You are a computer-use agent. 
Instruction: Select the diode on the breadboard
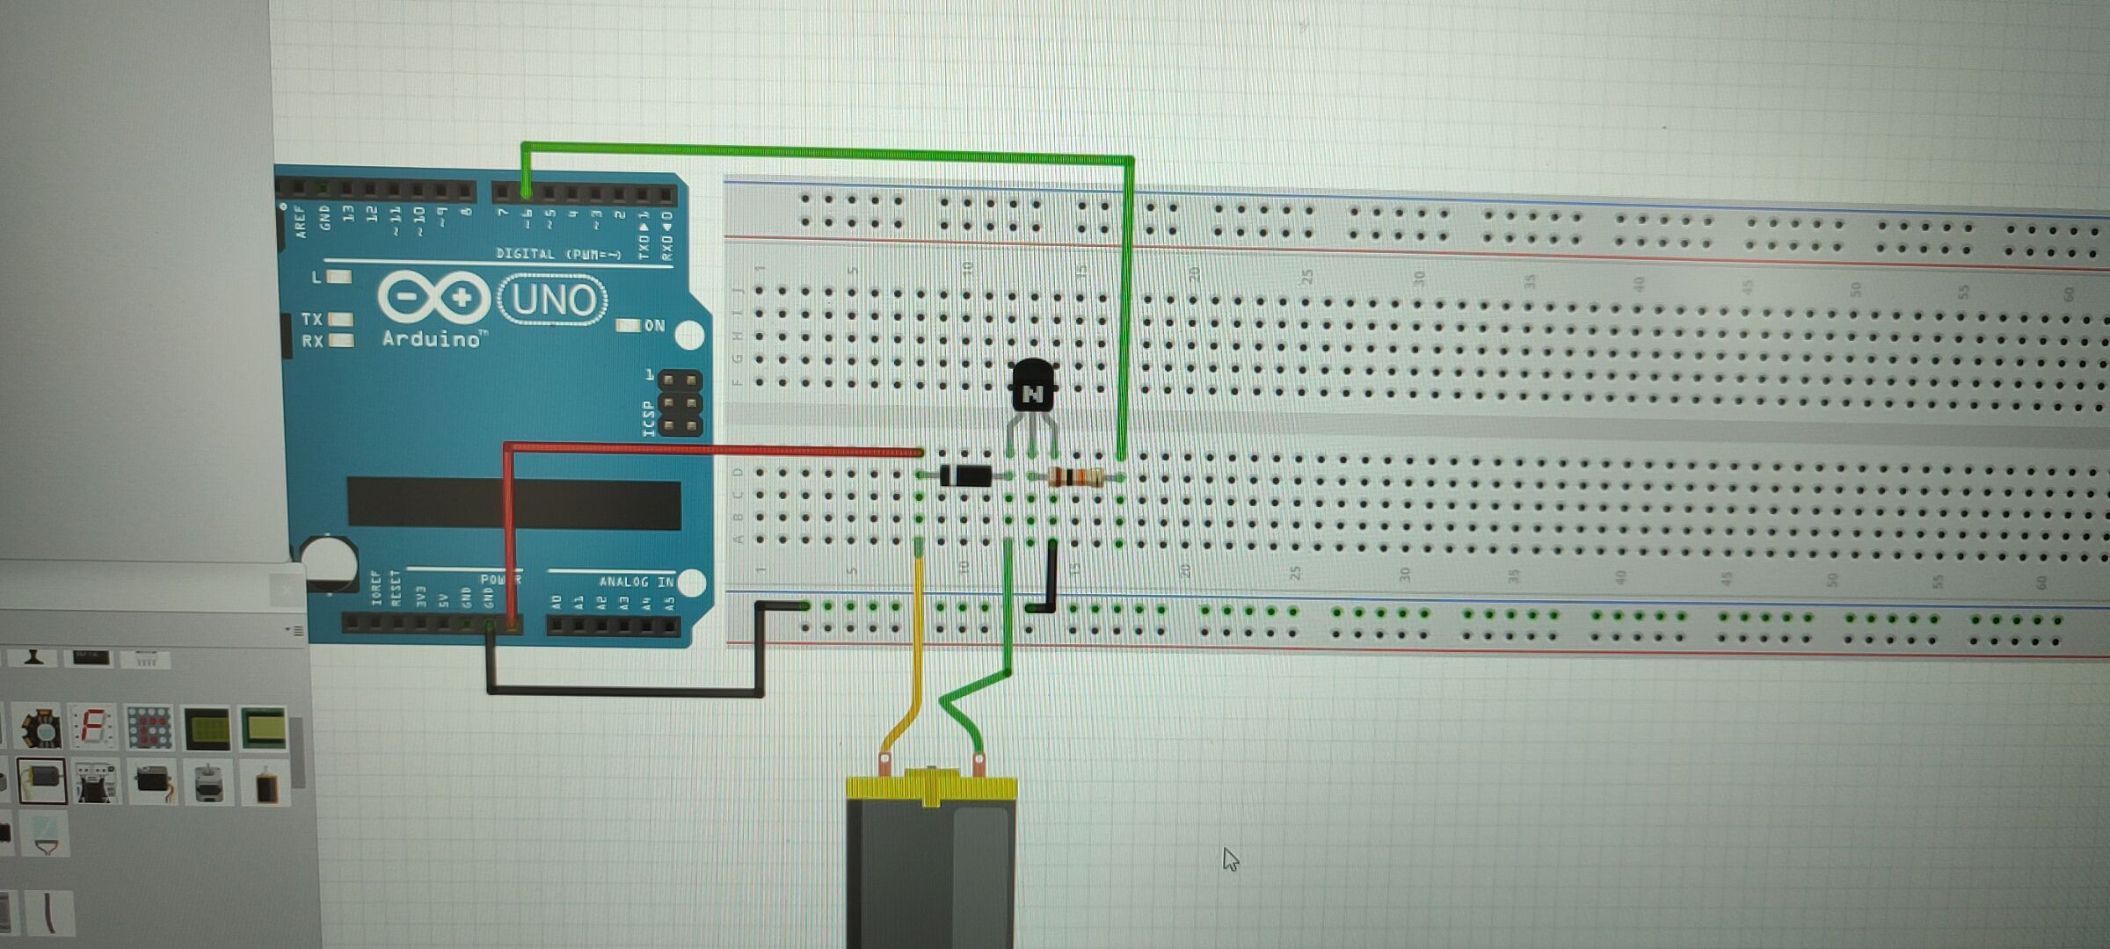coord(966,477)
